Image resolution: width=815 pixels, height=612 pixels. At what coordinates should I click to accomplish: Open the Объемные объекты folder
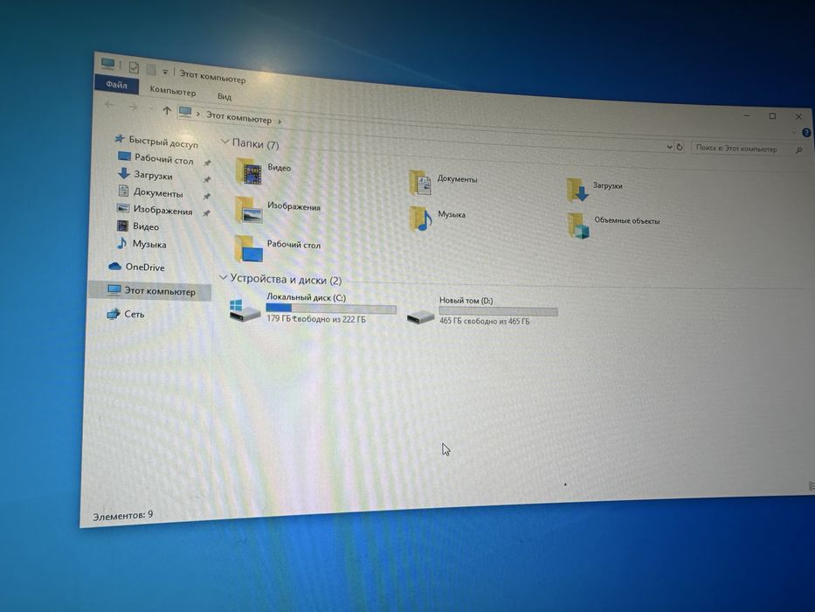614,225
